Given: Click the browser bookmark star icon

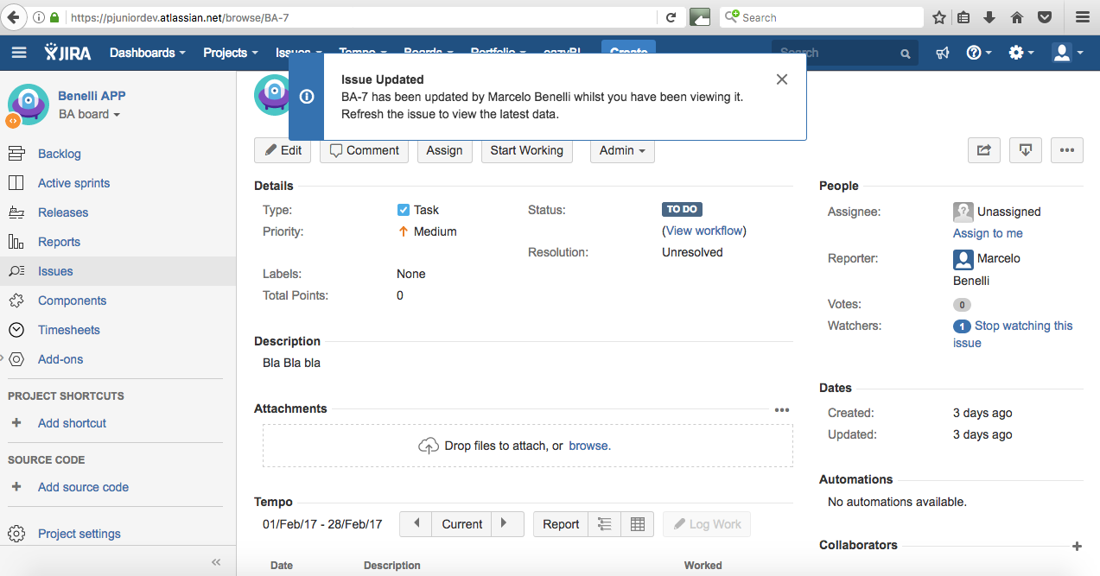Looking at the screenshot, I should (x=939, y=17).
